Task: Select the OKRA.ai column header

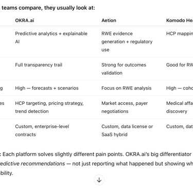Action: (25, 21)
